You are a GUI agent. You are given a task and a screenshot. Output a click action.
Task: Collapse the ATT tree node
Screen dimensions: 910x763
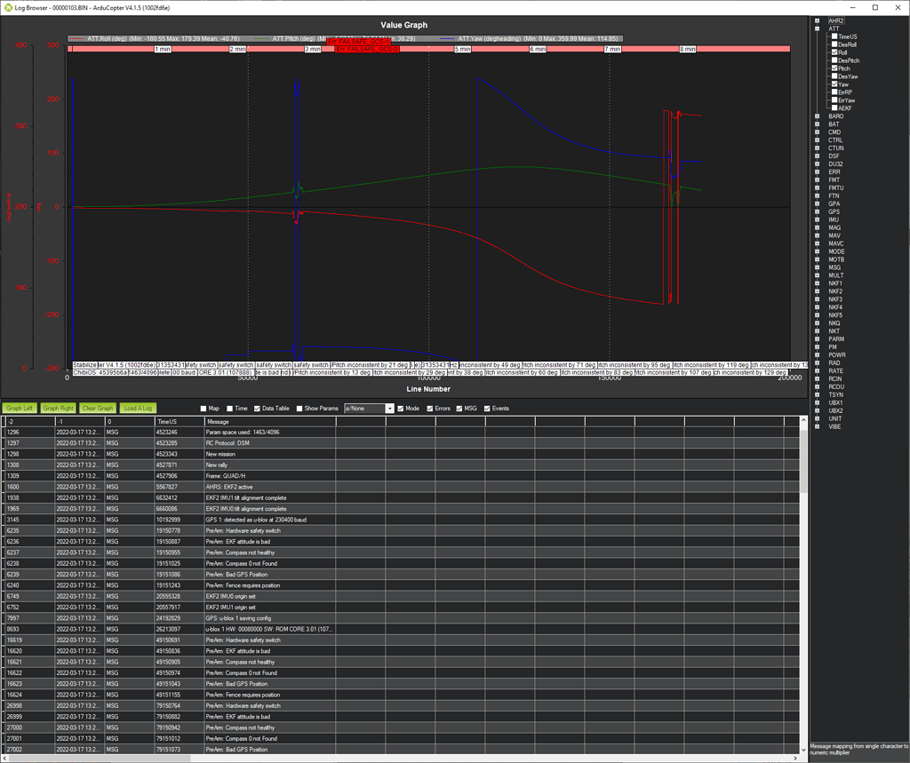[x=817, y=28]
